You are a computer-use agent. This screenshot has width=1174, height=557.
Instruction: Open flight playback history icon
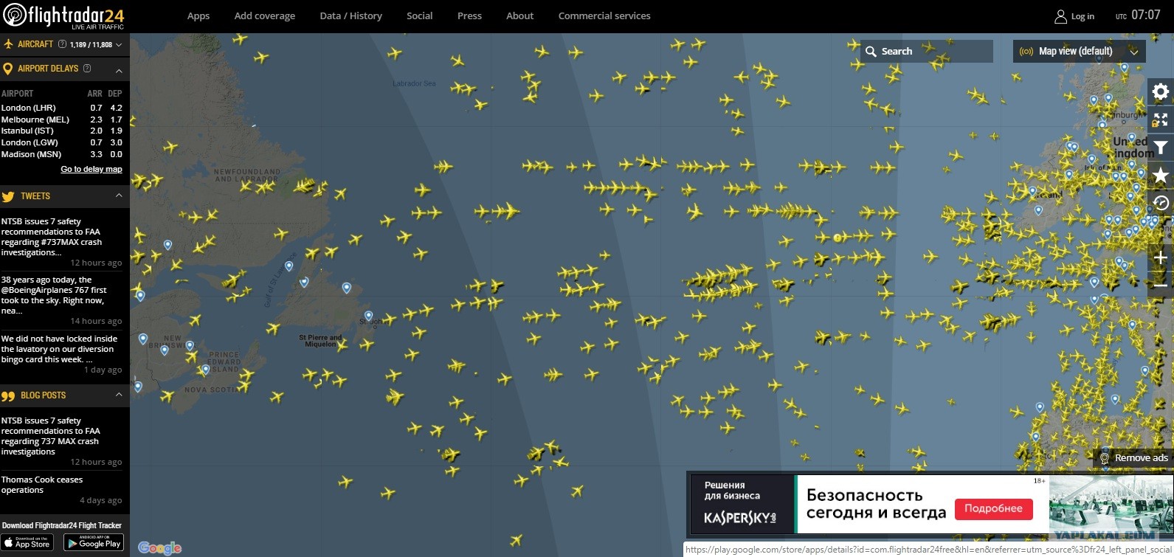pyautogui.click(x=1161, y=203)
